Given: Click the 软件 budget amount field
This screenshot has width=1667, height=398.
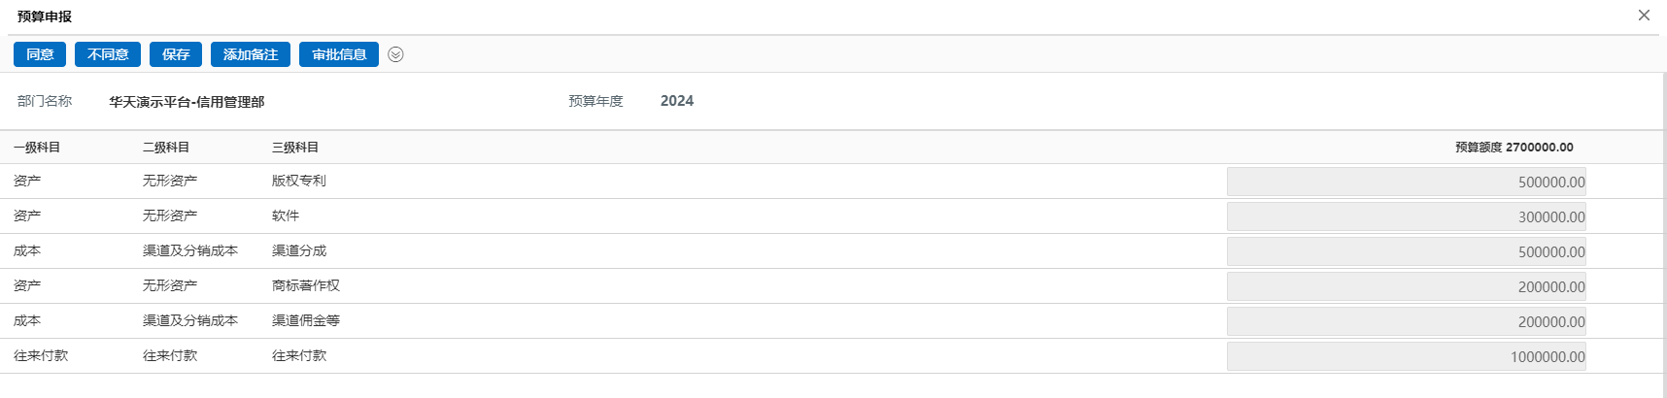Looking at the screenshot, I should point(1406,216).
